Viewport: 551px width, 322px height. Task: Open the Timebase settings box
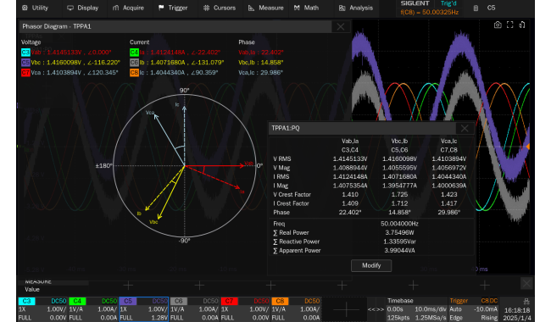(416, 309)
